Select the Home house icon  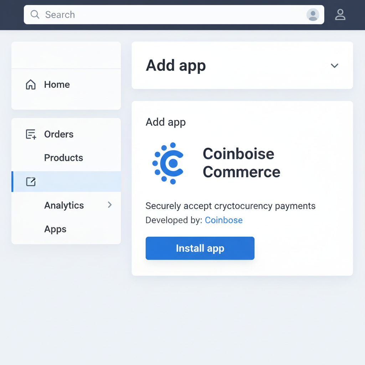[x=31, y=84]
